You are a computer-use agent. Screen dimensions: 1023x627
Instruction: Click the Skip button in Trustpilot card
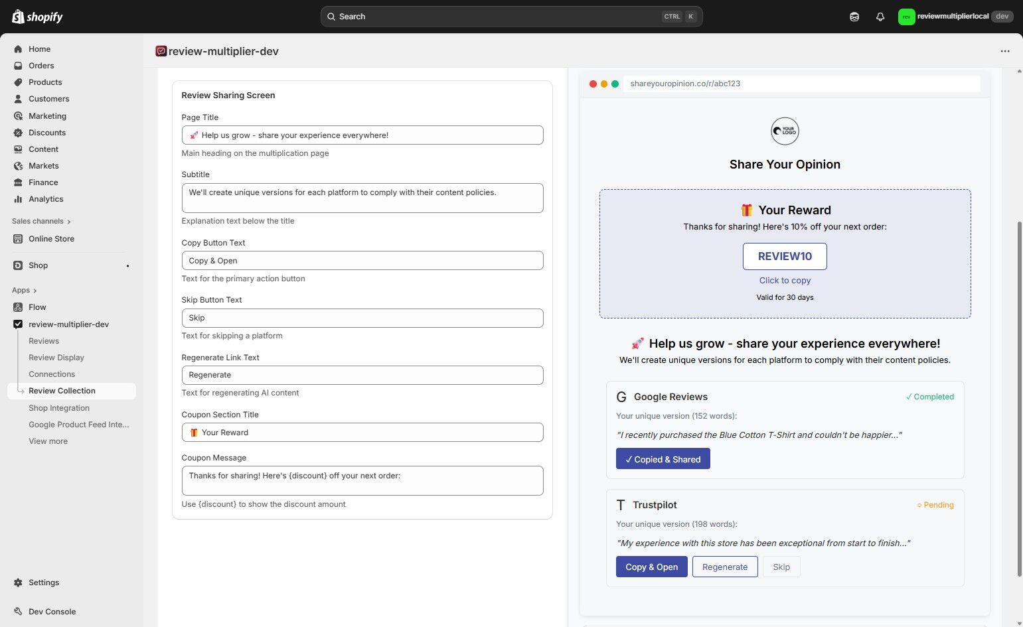coord(781,567)
